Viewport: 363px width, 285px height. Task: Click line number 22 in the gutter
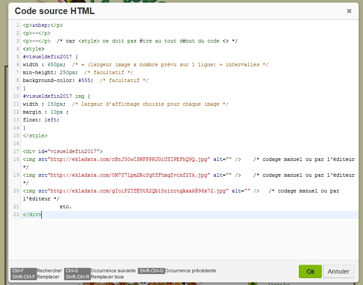(x=16, y=215)
